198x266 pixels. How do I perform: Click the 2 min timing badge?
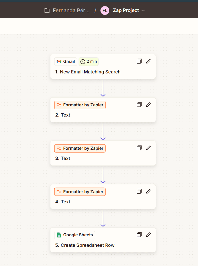pos(88,61)
